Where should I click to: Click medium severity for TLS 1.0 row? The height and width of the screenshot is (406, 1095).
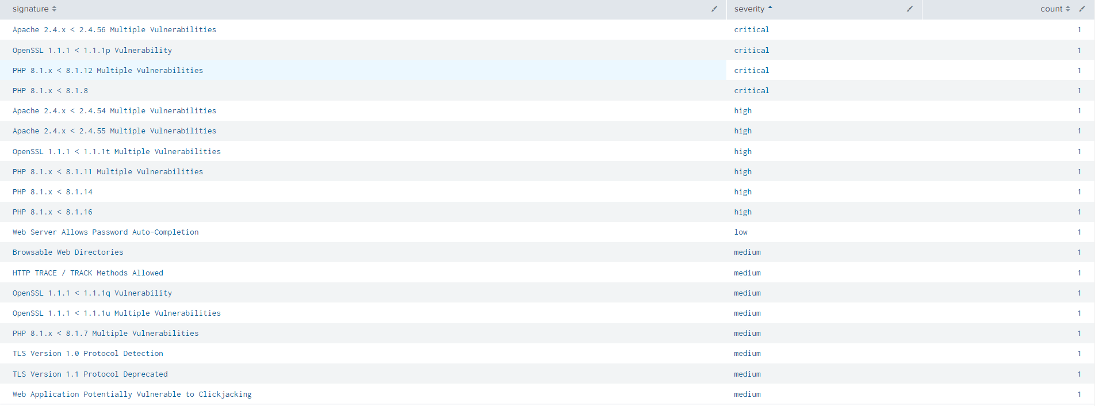point(748,354)
